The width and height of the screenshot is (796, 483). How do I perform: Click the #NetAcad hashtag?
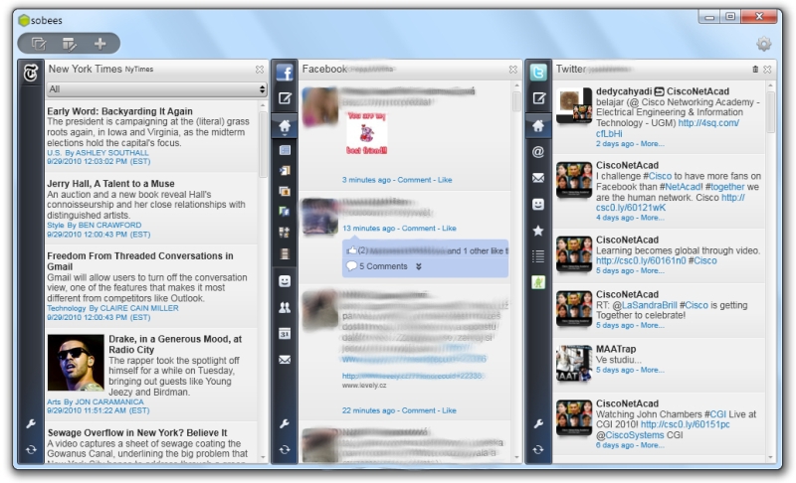pyautogui.click(x=681, y=187)
